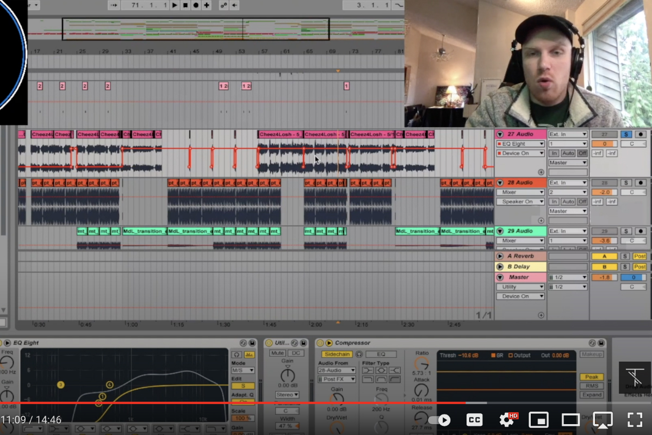The height and width of the screenshot is (435, 652).
Task: Click the Ableton transport Play button
Action: 175,5
